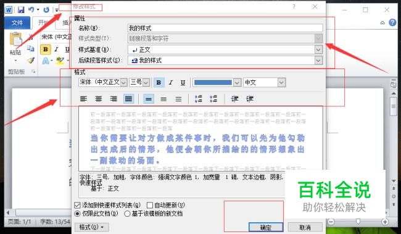Choose 1.5 line spacing icon
The height and width of the screenshot is (234, 401).
click(x=163, y=99)
